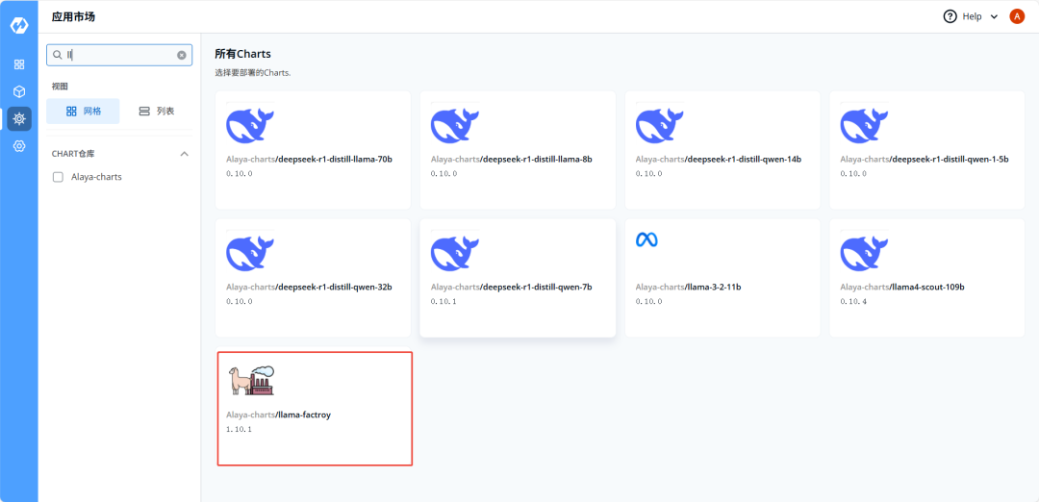The height and width of the screenshot is (502, 1039).
Task: Select the app market helm icon in the sidebar
Action: tap(19, 118)
